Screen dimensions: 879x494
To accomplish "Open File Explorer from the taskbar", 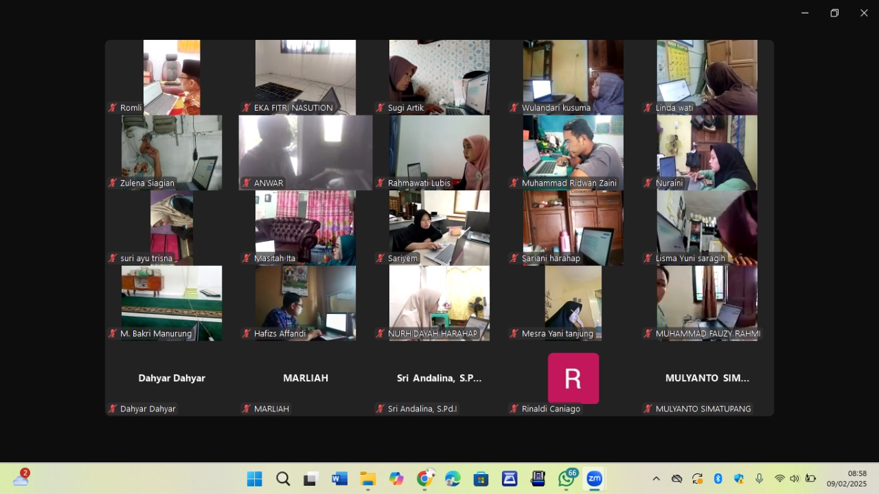I will click(x=368, y=479).
